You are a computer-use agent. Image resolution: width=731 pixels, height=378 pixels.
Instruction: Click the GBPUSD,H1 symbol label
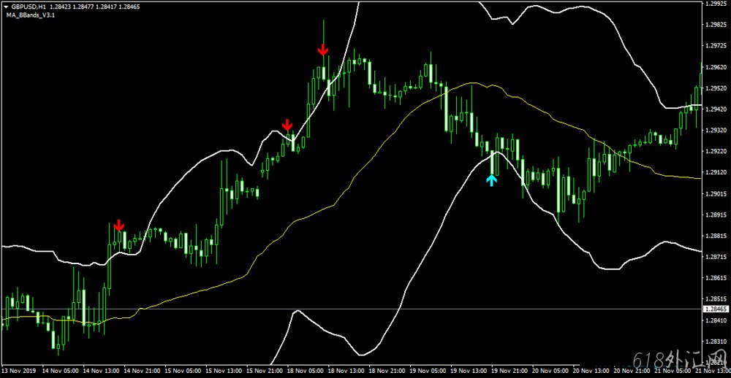click(28, 6)
